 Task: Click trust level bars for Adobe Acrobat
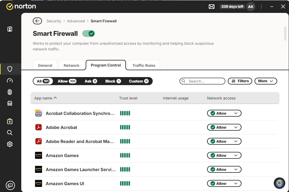(x=125, y=127)
